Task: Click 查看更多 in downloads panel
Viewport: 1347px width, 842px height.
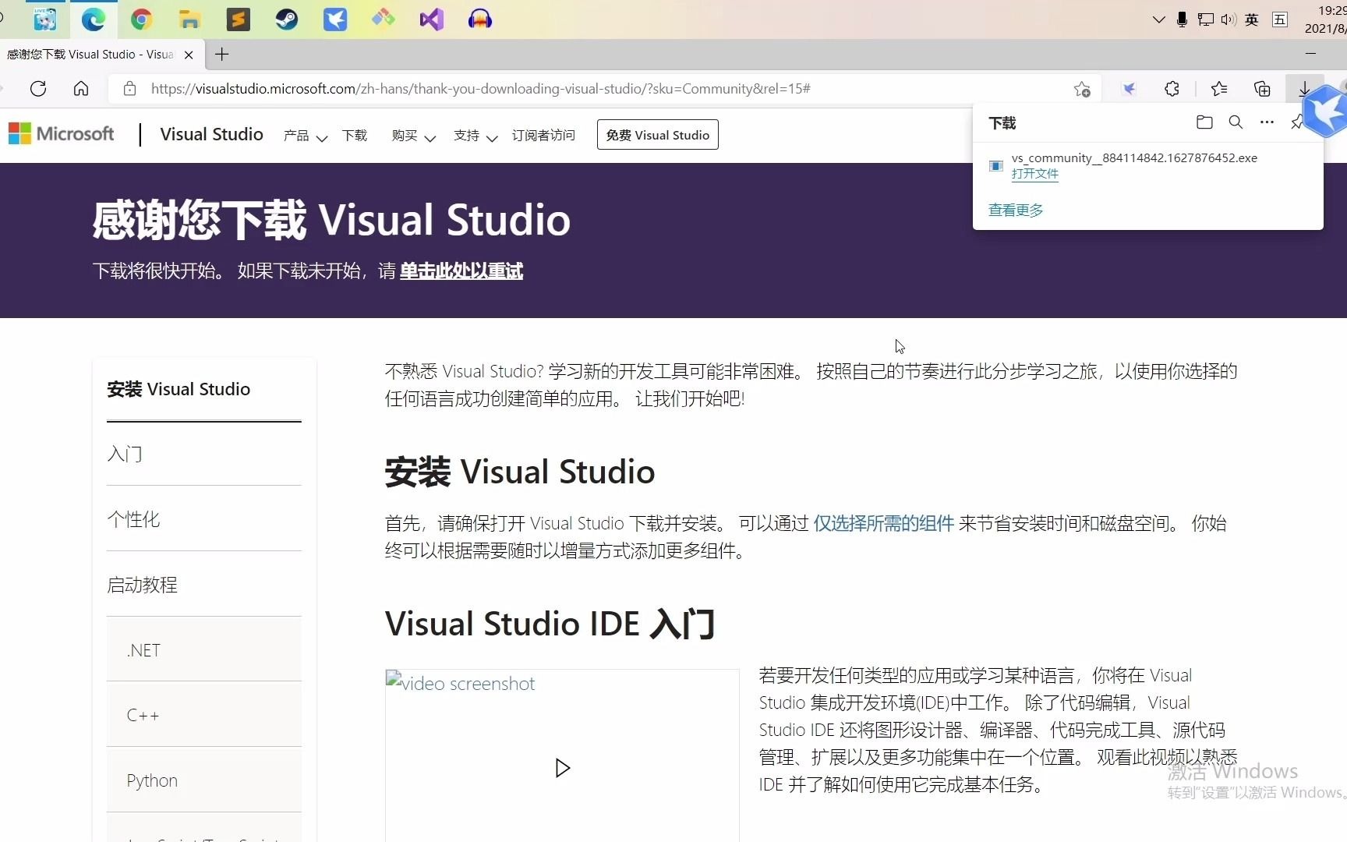Action: [x=1016, y=210]
